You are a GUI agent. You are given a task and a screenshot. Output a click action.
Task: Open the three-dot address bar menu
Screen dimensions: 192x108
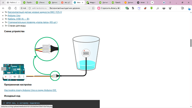pos(89,8)
